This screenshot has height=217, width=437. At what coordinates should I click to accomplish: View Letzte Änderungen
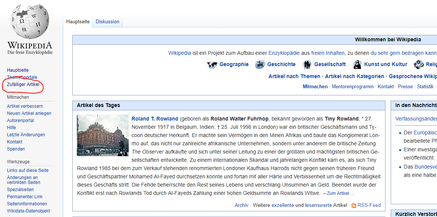[26, 135]
